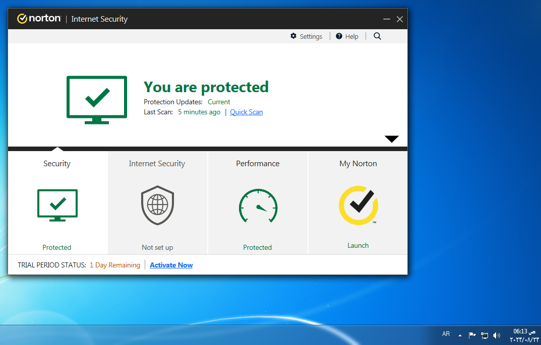The width and height of the screenshot is (541, 345).
Task: Click '5 minutes ago' last scan value
Action: (199, 112)
